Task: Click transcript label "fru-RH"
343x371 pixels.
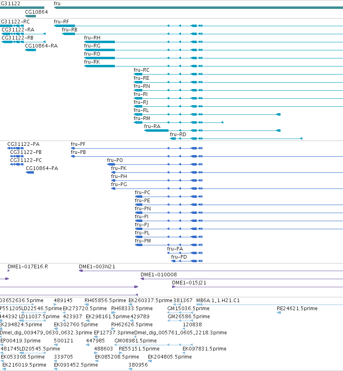Action: 92,37
